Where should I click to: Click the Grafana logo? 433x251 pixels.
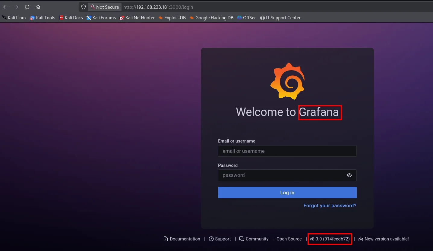(x=287, y=81)
